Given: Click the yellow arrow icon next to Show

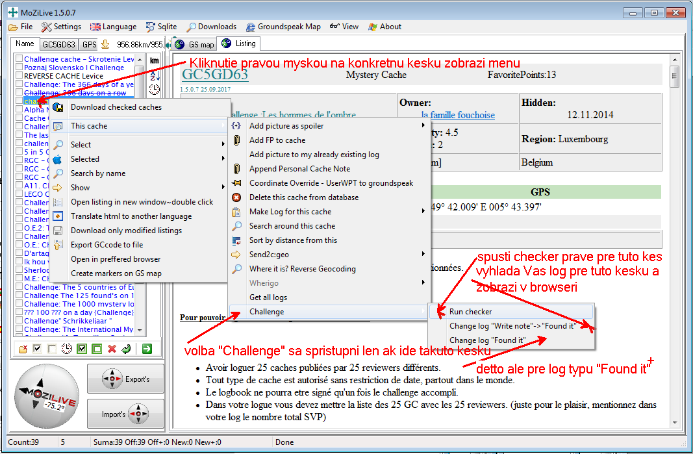Looking at the screenshot, I should pos(57,188).
